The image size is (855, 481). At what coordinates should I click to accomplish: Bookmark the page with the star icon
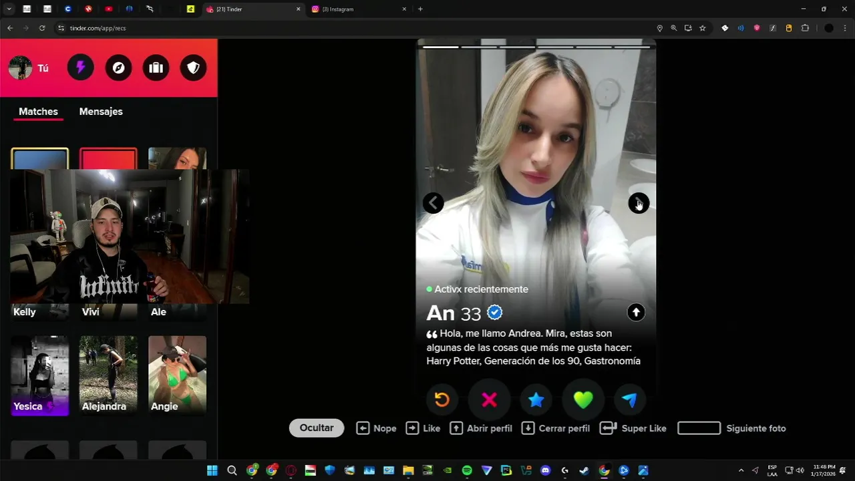click(x=703, y=28)
